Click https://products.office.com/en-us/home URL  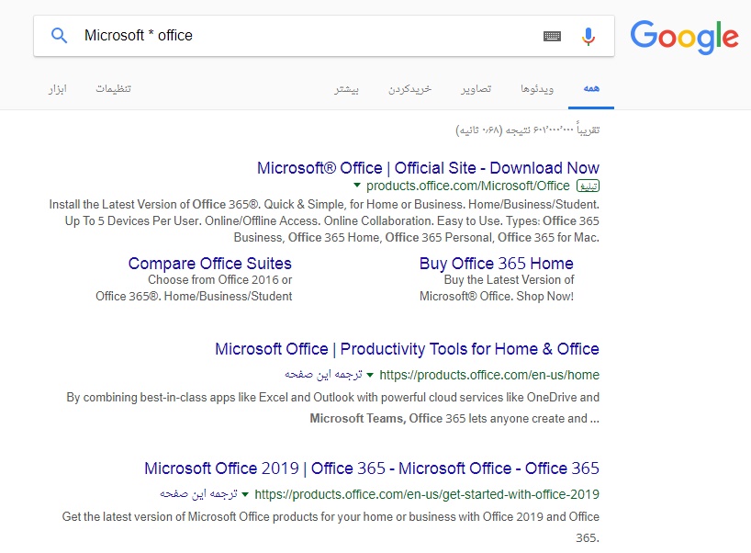click(x=489, y=375)
